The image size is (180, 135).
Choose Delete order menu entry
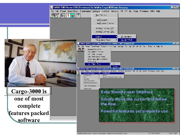[90, 88]
